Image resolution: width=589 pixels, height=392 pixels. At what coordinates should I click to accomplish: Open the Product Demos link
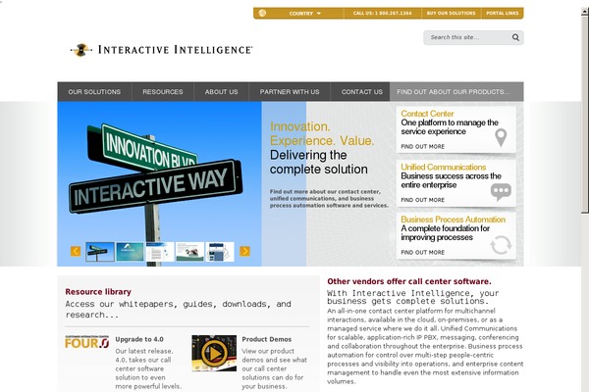[267, 339]
